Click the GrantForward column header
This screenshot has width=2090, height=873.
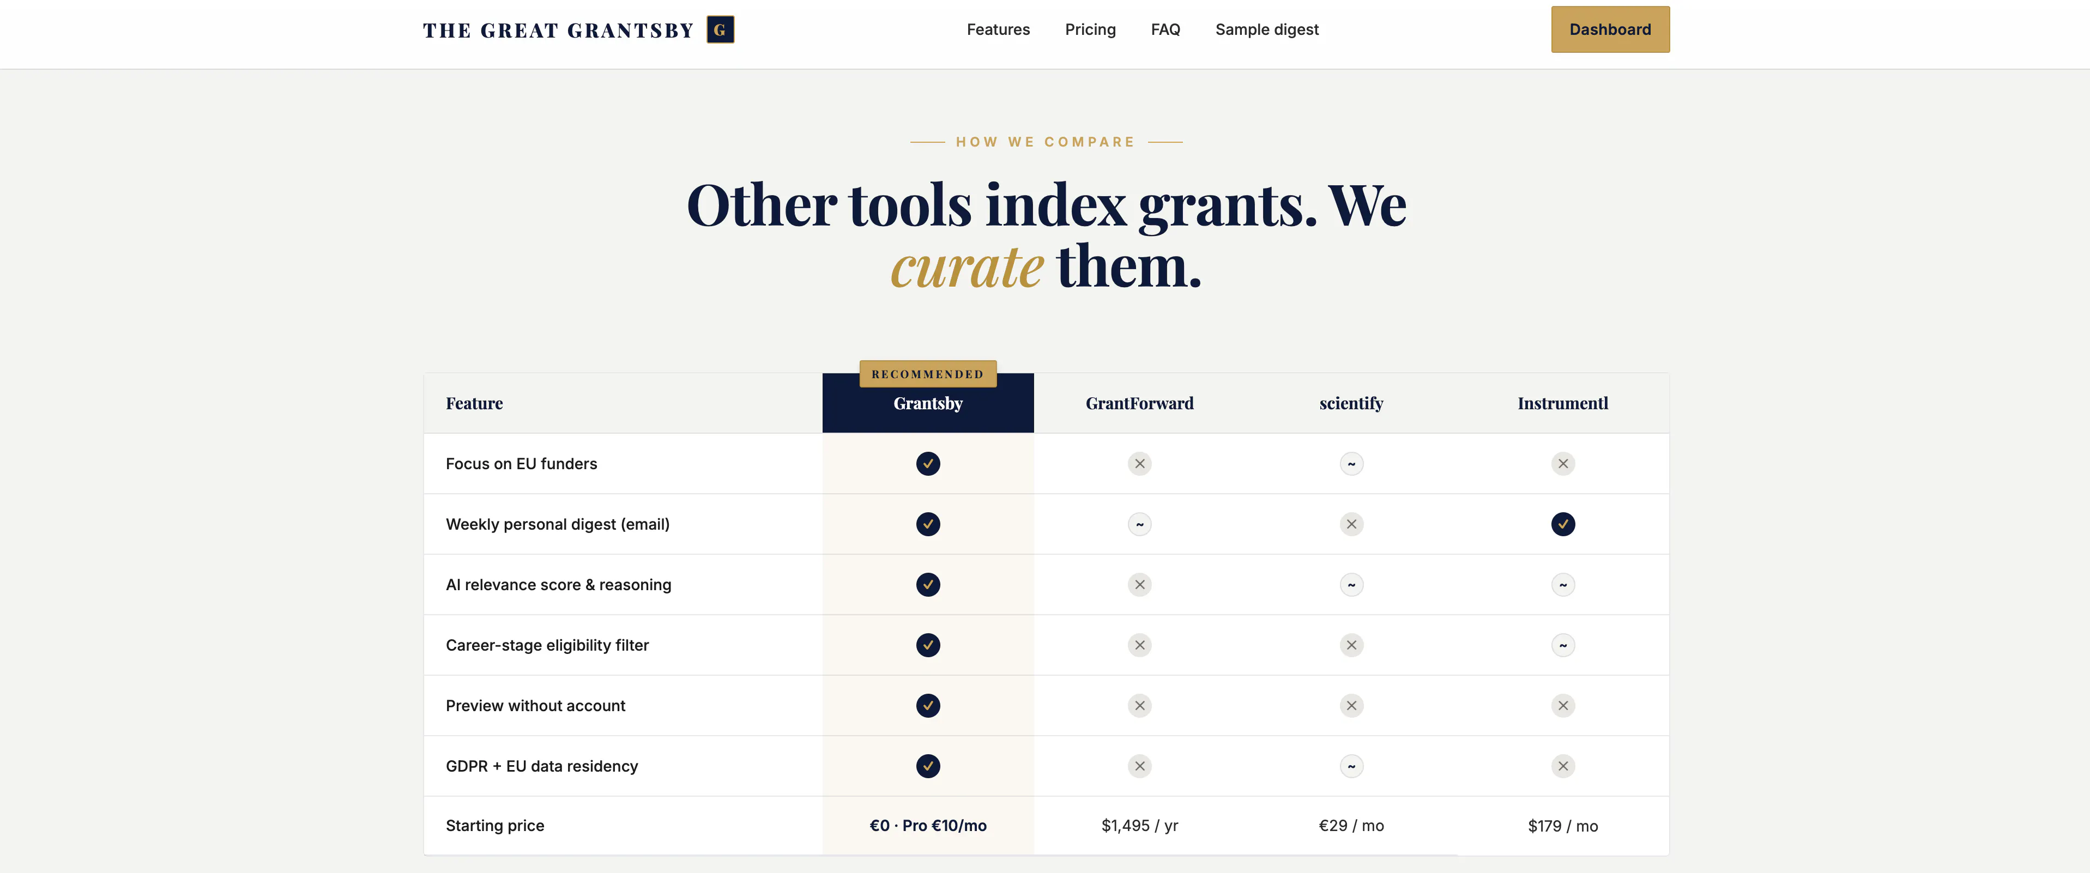[1140, 403]
